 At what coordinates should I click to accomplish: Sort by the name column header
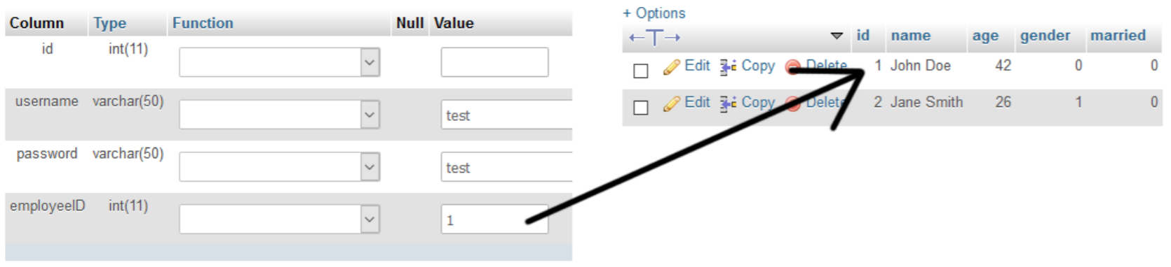[x=911, y=36]
